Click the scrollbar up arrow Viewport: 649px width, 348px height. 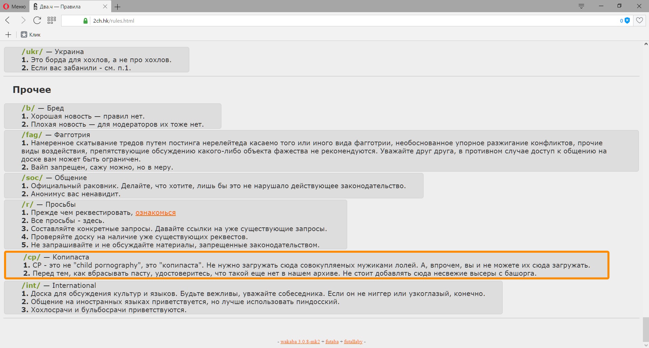point(646,44)
